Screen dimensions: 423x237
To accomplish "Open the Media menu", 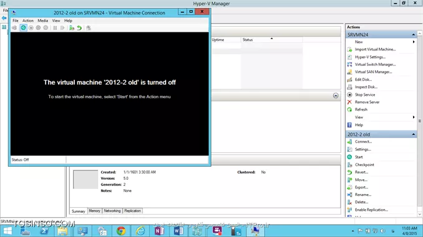I will 42,21.
